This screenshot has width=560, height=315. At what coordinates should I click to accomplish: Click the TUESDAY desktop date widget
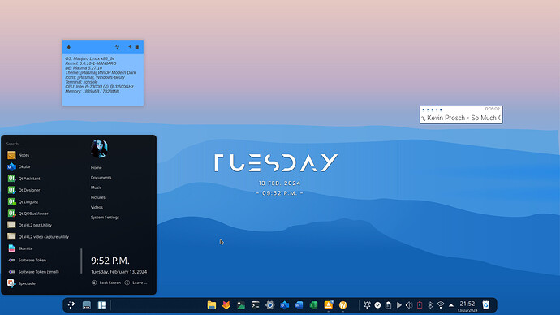(x=277, y=162)
